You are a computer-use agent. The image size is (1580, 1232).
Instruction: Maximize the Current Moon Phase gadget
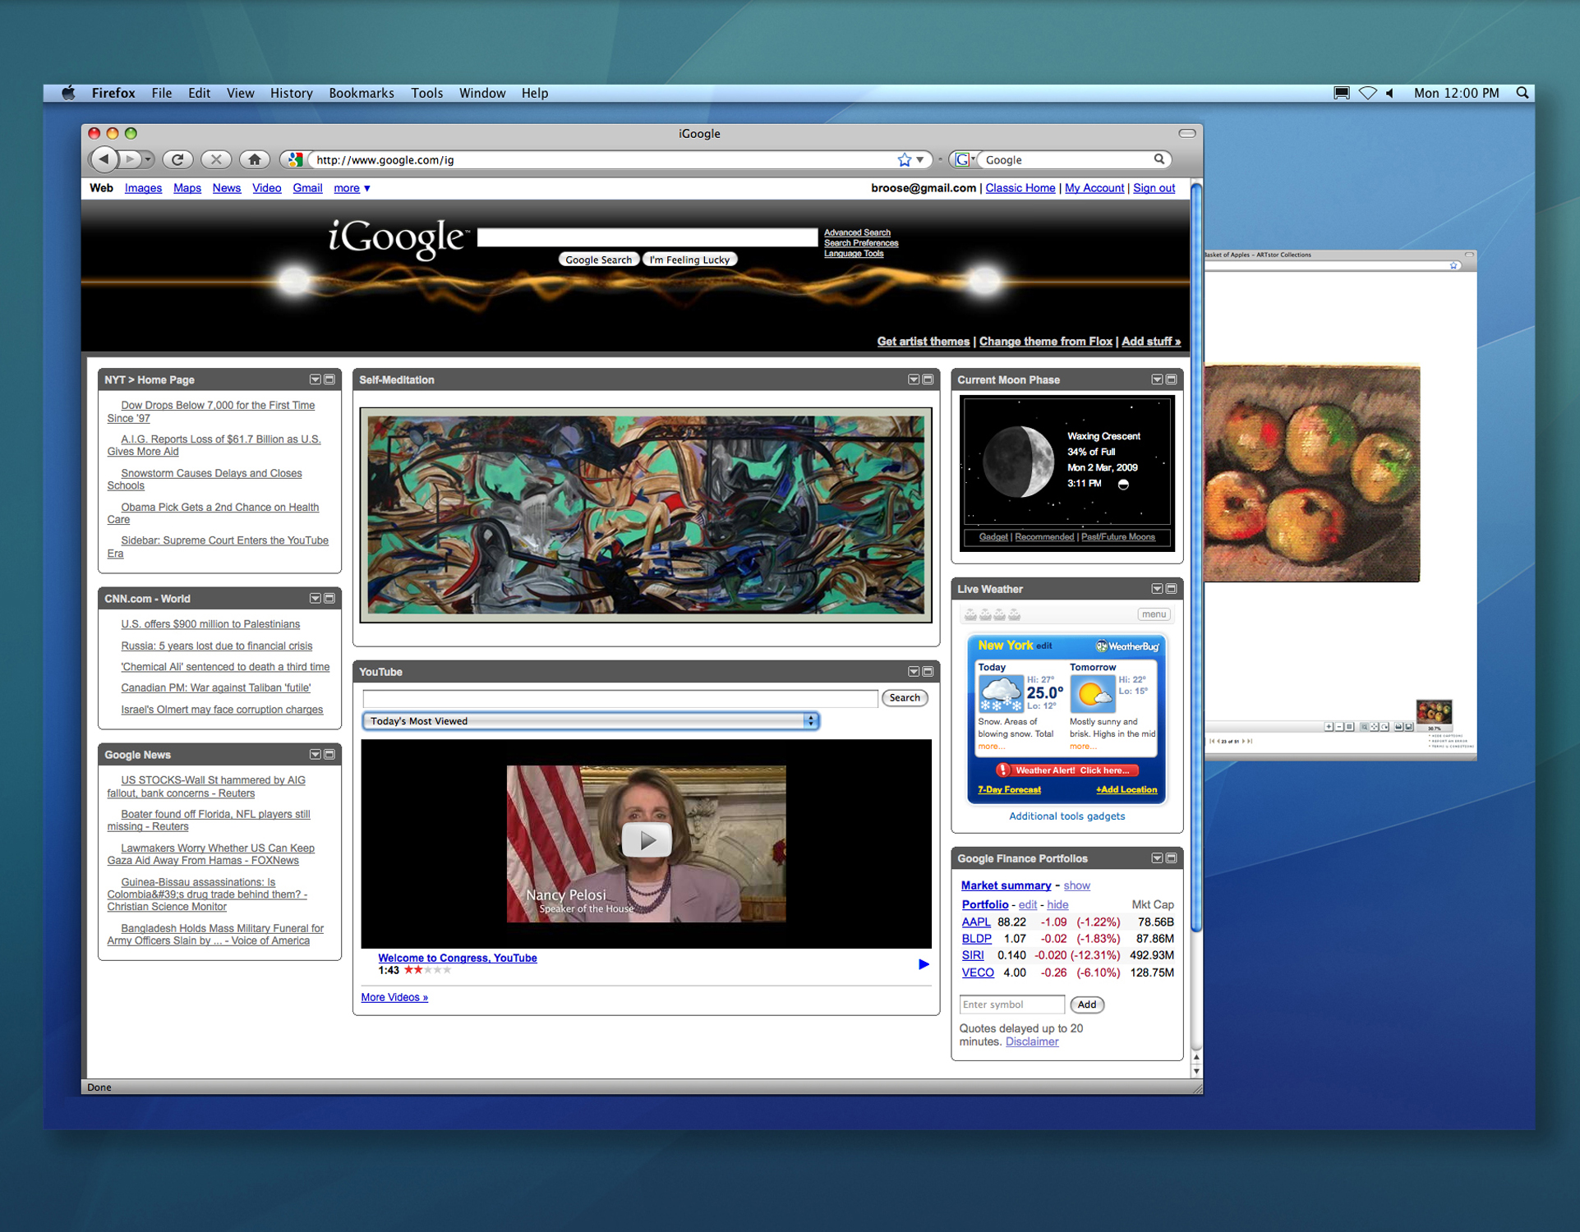pos(1171,379)
